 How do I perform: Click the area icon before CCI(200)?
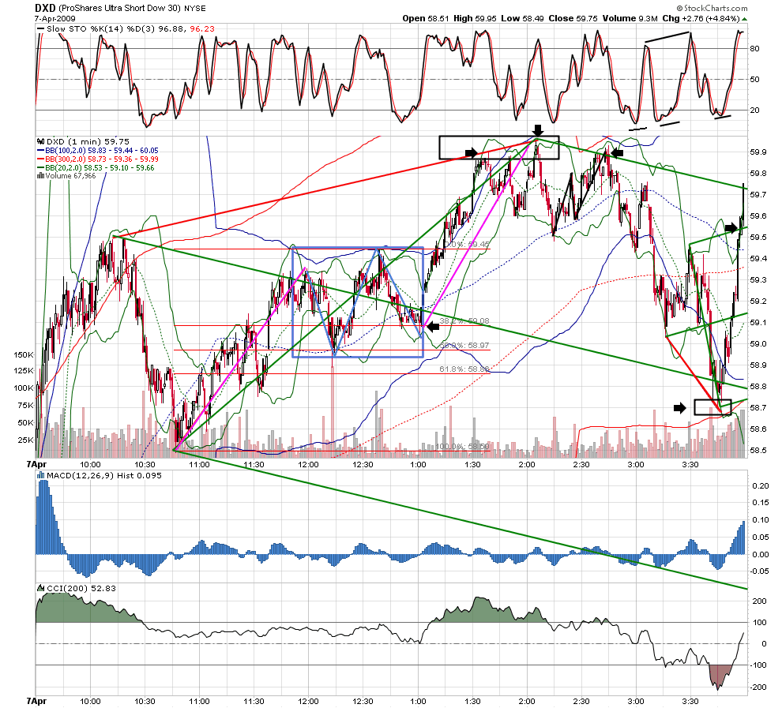point(41,588)
